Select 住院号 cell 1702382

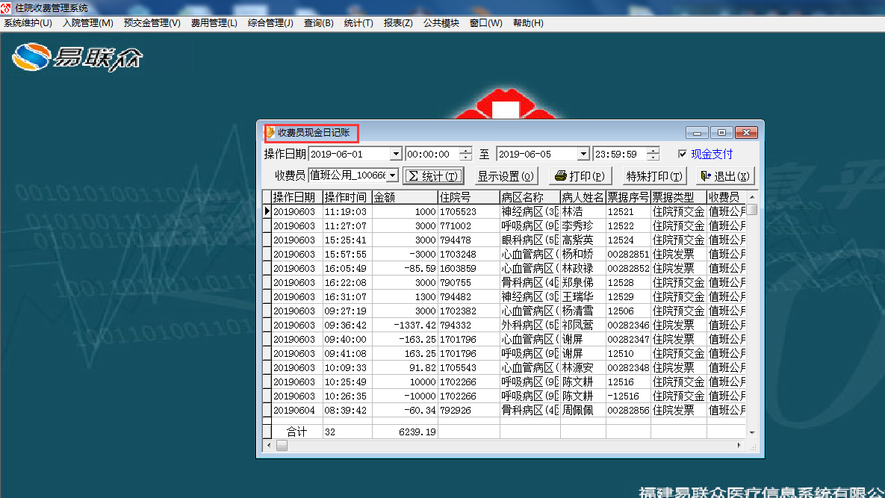pyautogui.click(x=468, y=311)
